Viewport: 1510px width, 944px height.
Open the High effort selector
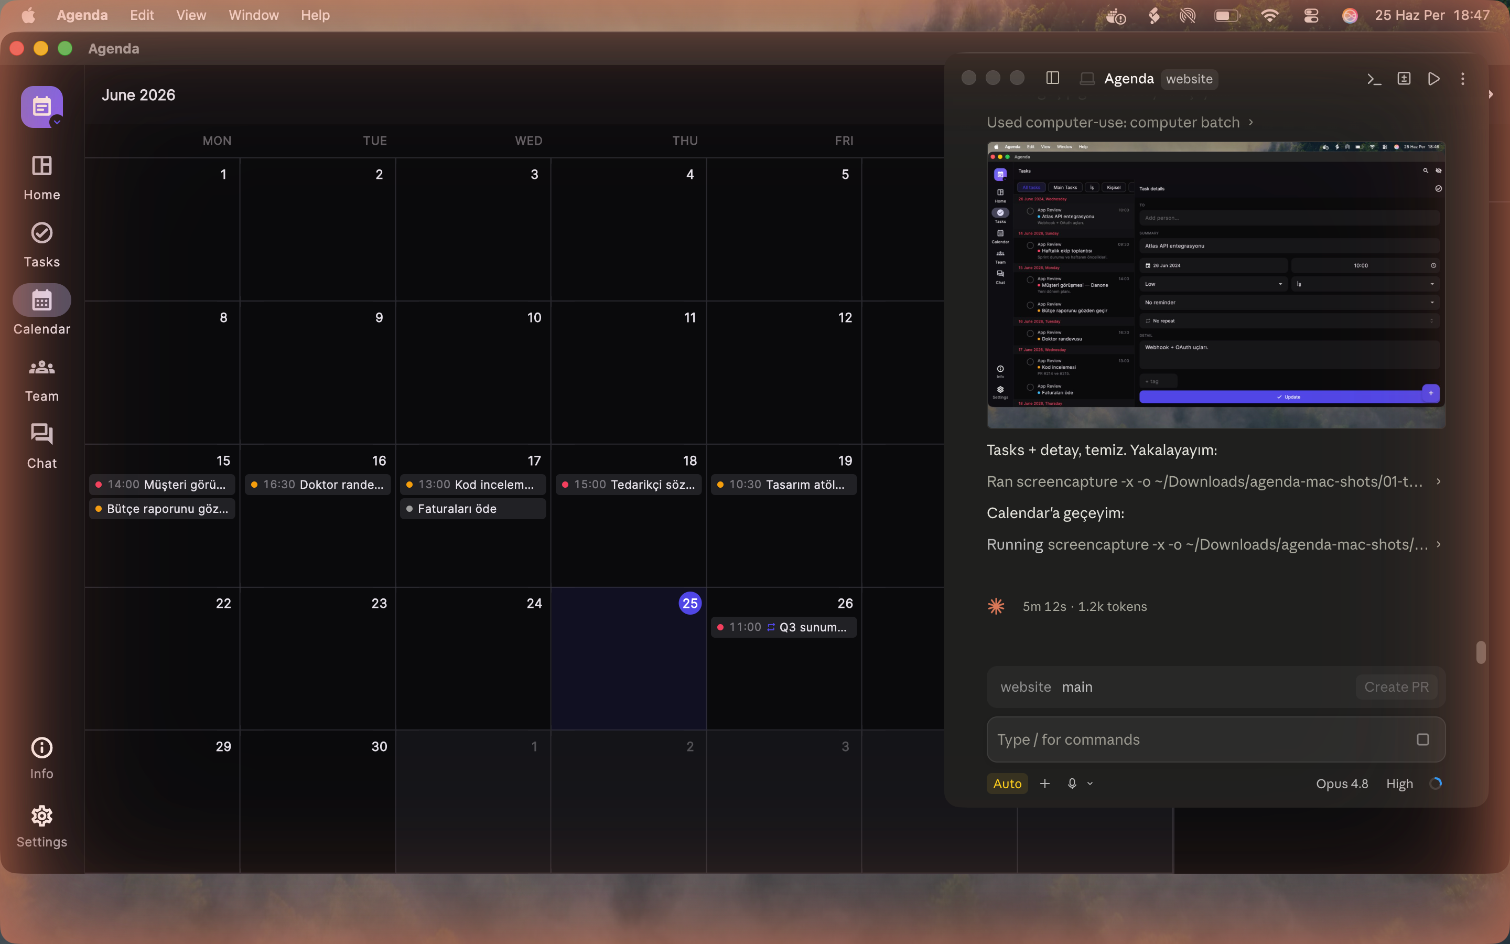(x=1399, y=784)
